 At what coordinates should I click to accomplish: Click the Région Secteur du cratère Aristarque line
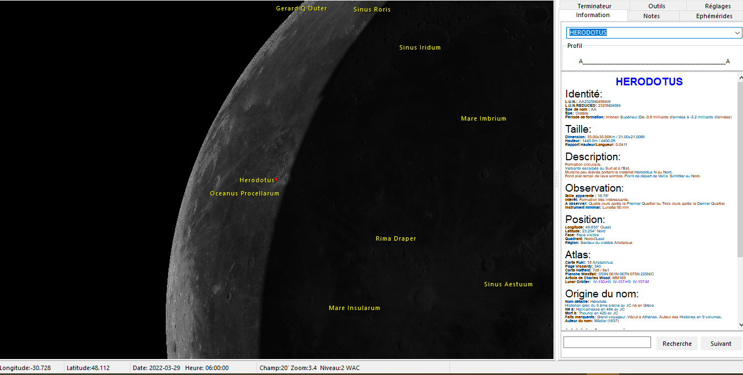point(599,242)
